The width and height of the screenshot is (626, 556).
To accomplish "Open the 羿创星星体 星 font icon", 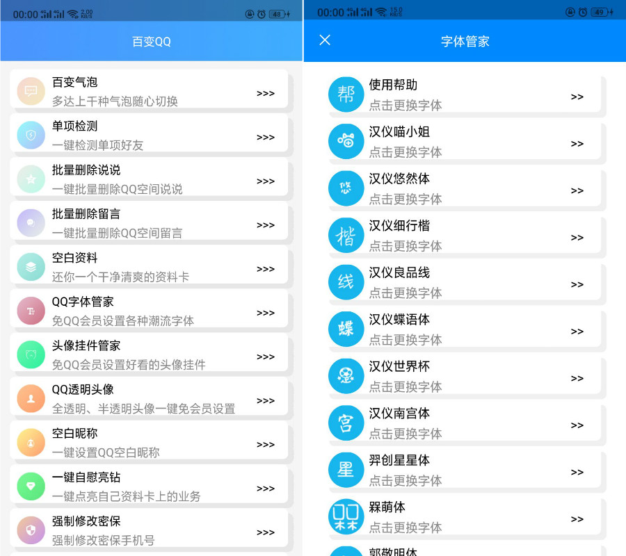I will (346, 469).
